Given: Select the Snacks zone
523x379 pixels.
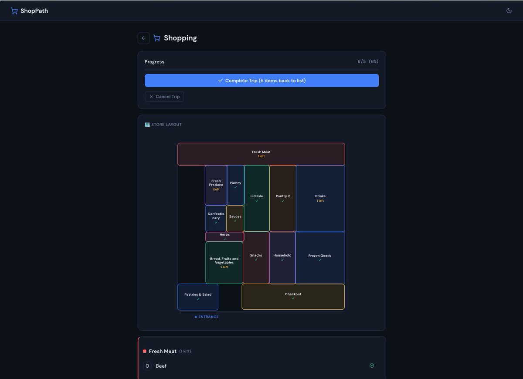Looking at the screenshot, I should point(256,257).
